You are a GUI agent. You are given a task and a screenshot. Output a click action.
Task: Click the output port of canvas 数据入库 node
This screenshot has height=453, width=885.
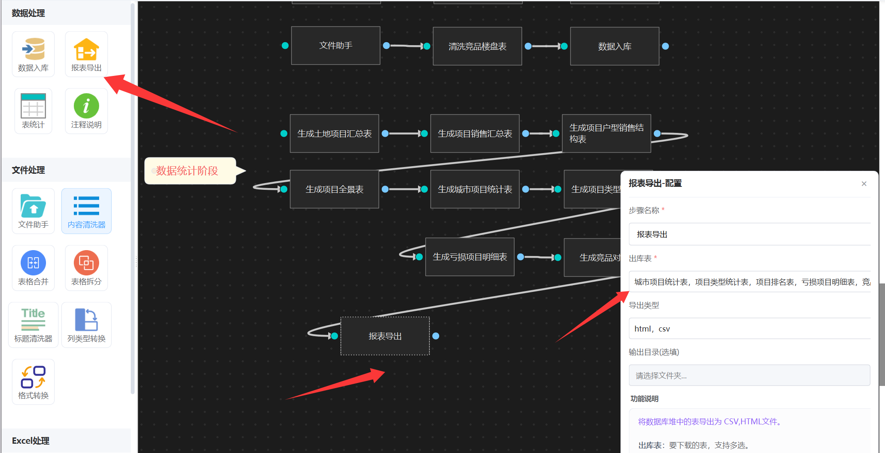coord(665,46)
